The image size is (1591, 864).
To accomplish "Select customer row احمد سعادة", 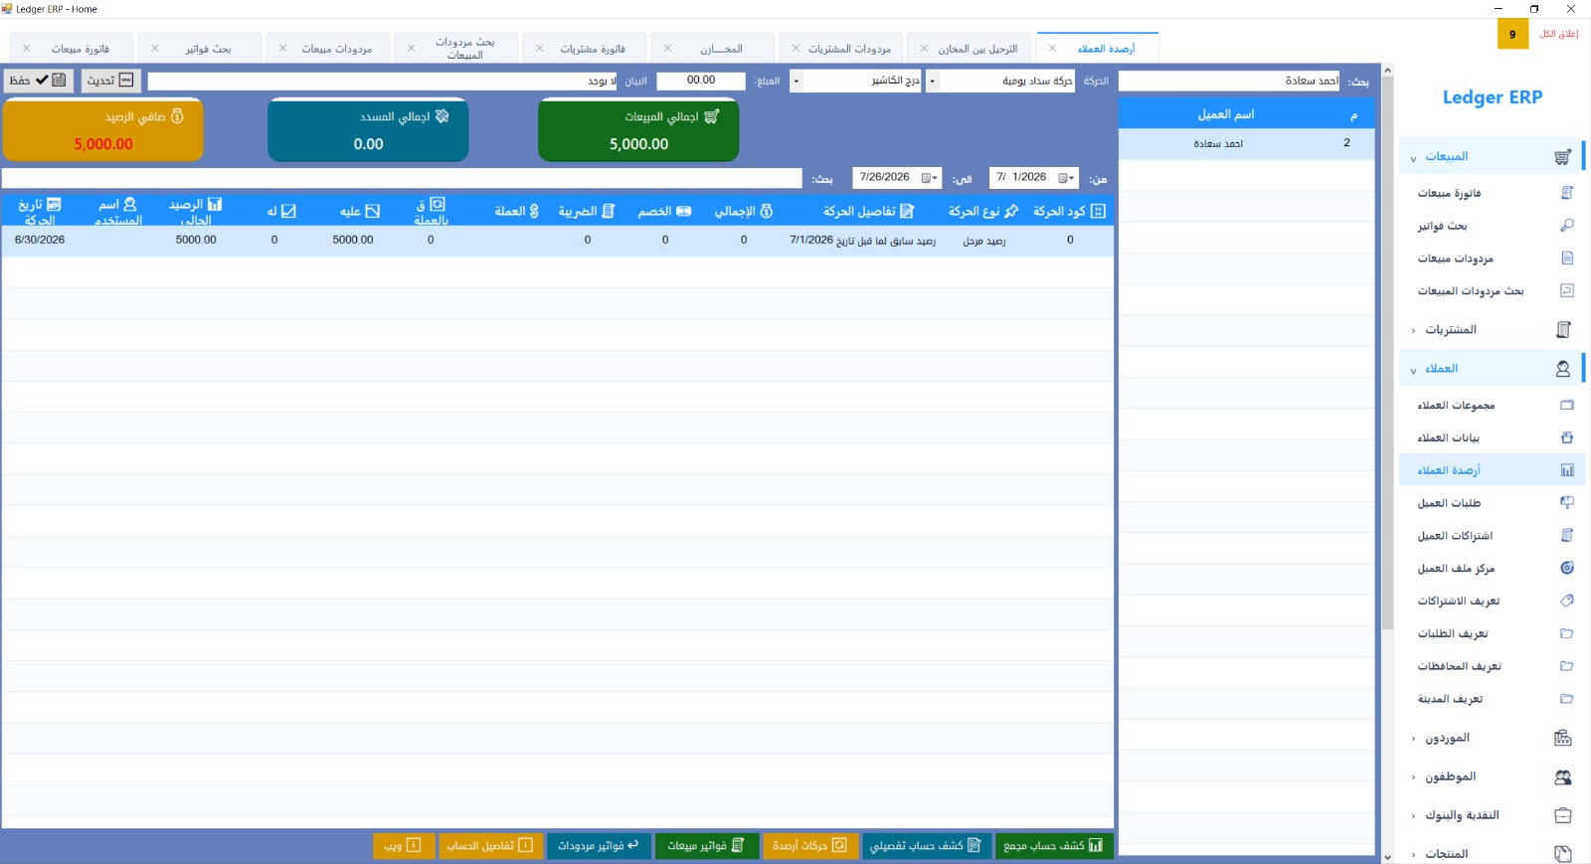I will coord(1247,143).
